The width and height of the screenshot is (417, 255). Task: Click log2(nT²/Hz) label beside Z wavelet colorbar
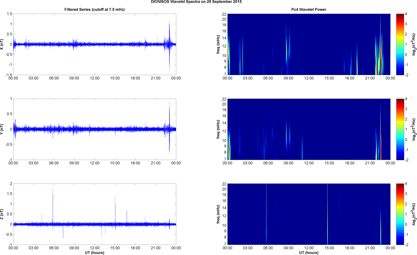414,214
